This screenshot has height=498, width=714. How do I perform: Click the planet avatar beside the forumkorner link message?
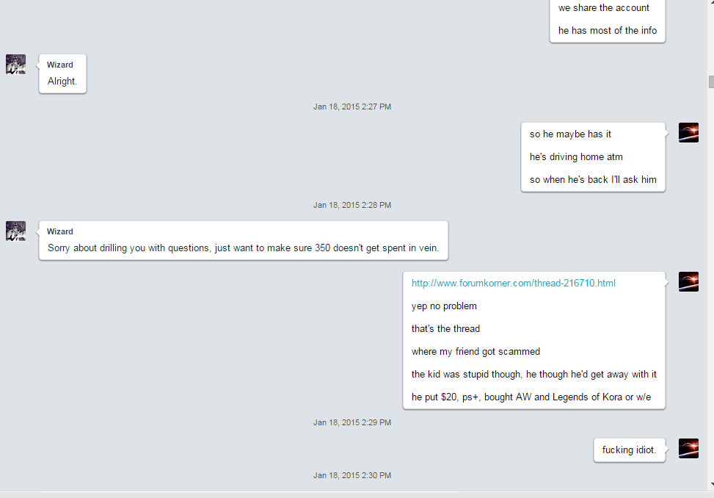click(x=688, y=281)
